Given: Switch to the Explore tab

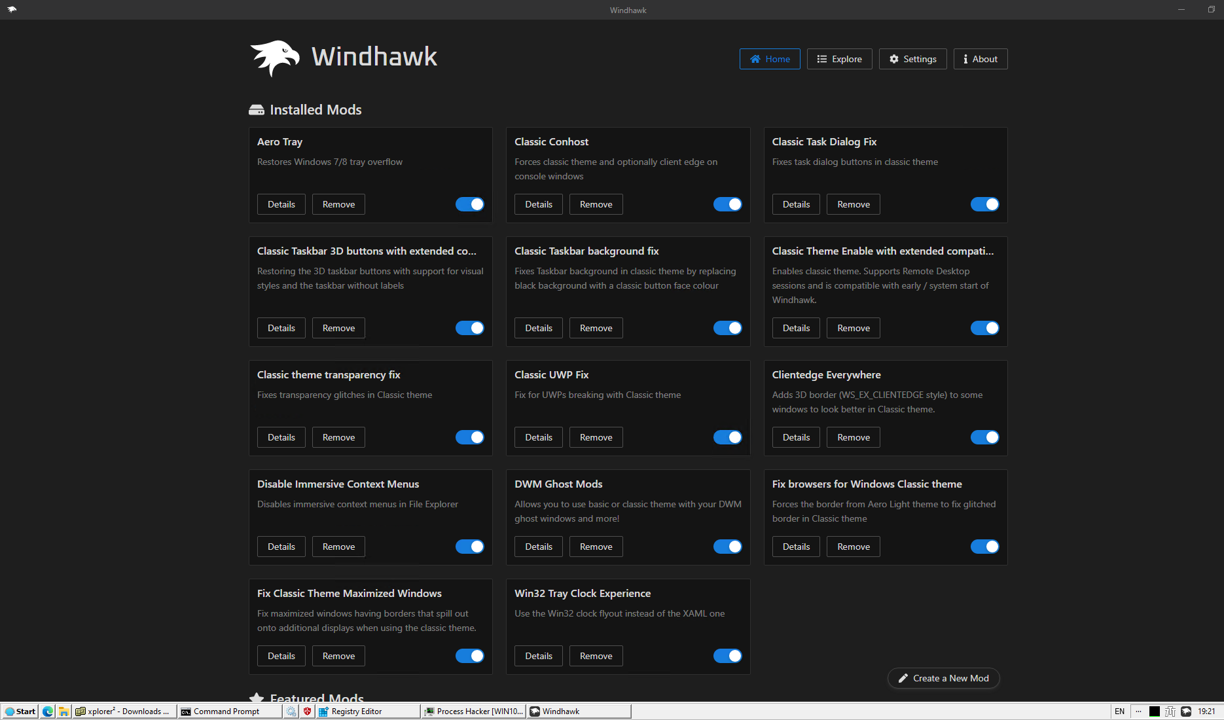Looking at the screenshot, I should pos(840,59).
